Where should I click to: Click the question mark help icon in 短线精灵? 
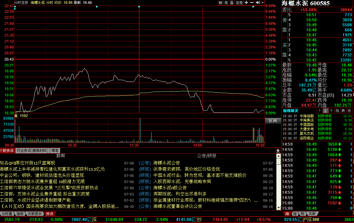[320, 111]
